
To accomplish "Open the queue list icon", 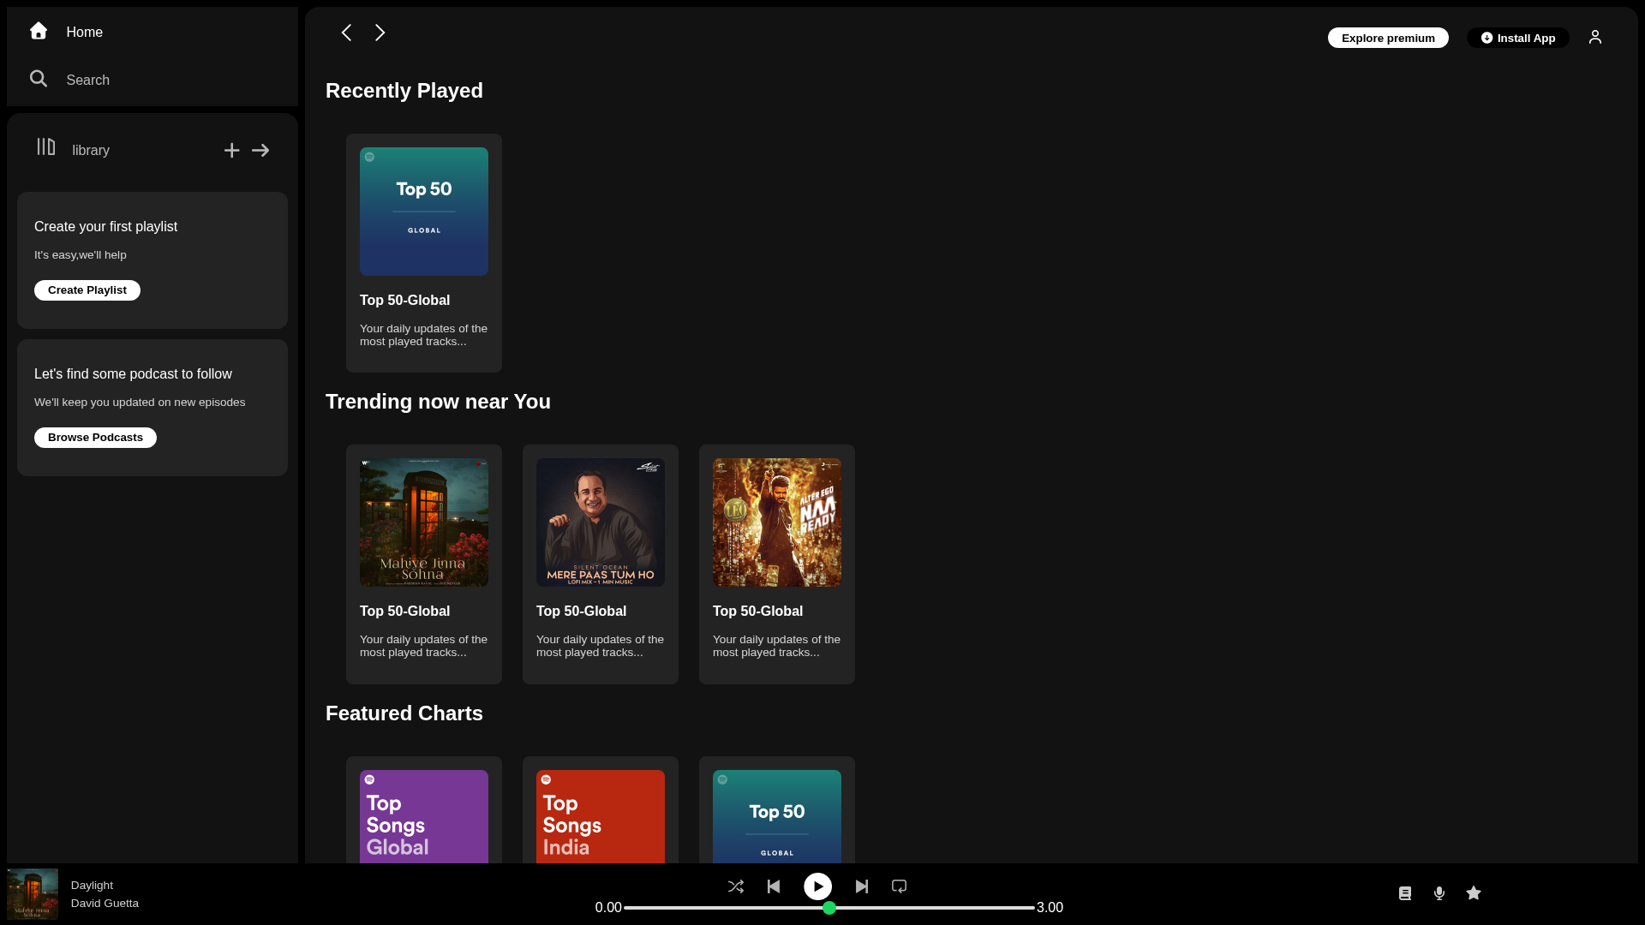I will [1405, 893].
